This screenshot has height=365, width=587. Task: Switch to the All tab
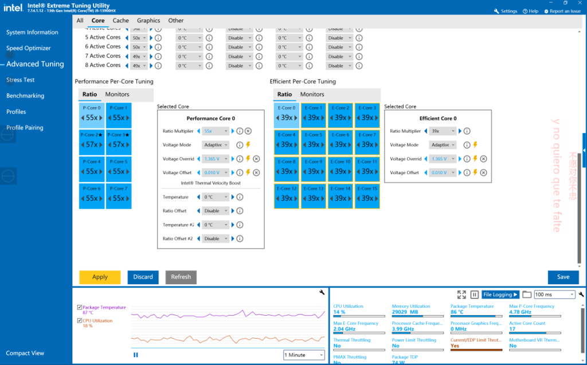click(80, 21)
